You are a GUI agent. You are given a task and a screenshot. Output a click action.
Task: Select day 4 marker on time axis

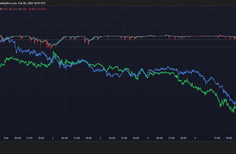[148, 138]
